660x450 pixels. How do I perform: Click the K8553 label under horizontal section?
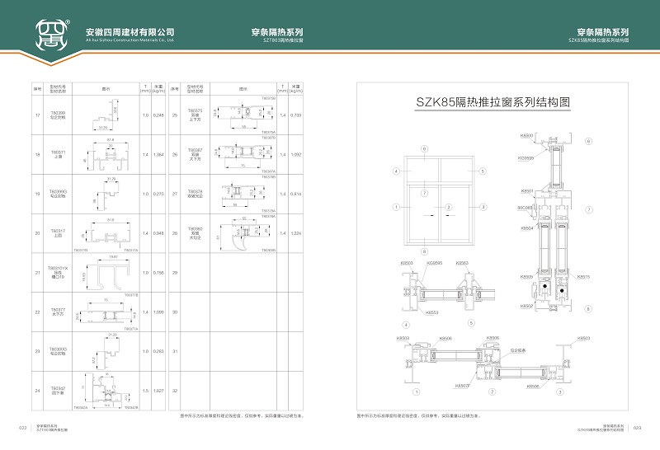click(431, 313)
